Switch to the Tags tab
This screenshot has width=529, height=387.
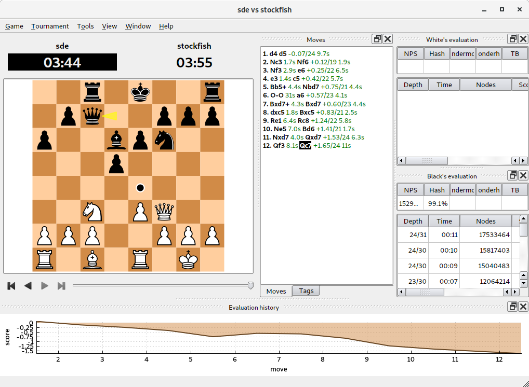point(306,291)
